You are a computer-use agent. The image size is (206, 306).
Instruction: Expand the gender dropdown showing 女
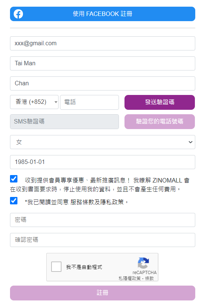click(x=103, y=142)
